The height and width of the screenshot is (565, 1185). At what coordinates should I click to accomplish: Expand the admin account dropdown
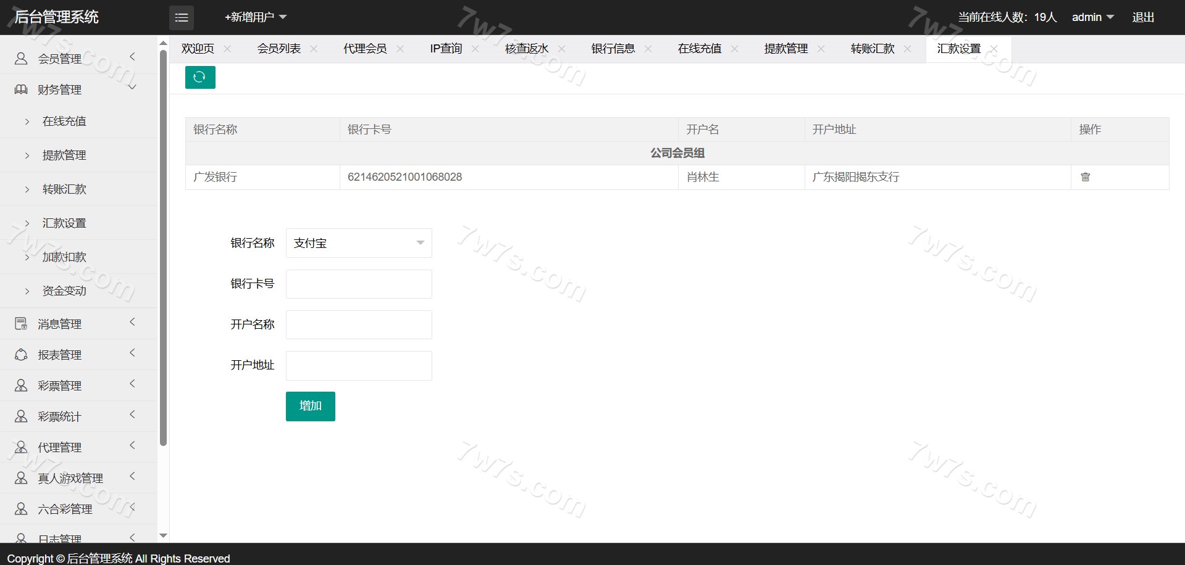pos(1092,17)
